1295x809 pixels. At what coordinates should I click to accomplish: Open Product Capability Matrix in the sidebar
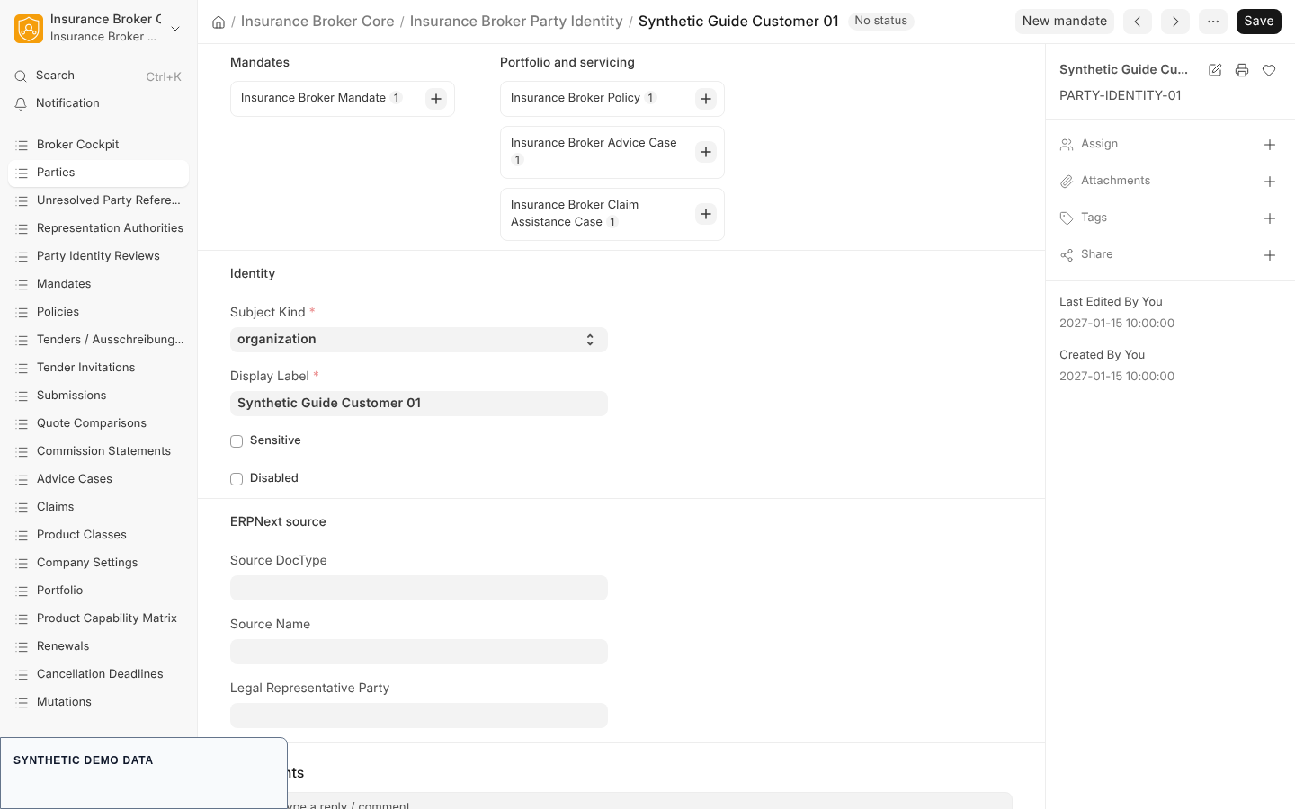(x=98, y=618)
